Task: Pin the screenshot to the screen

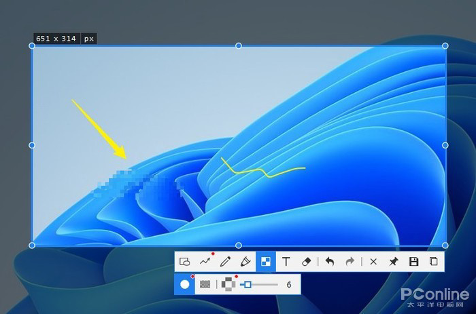Action: point(394,261)
